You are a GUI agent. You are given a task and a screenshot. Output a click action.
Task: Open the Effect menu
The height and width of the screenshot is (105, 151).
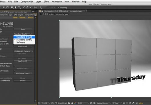46,2
